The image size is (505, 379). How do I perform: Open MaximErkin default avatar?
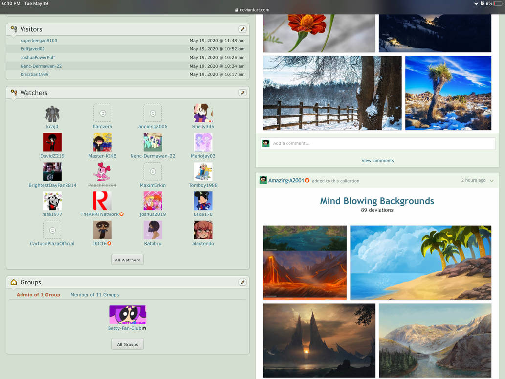[x=153, y=171]
